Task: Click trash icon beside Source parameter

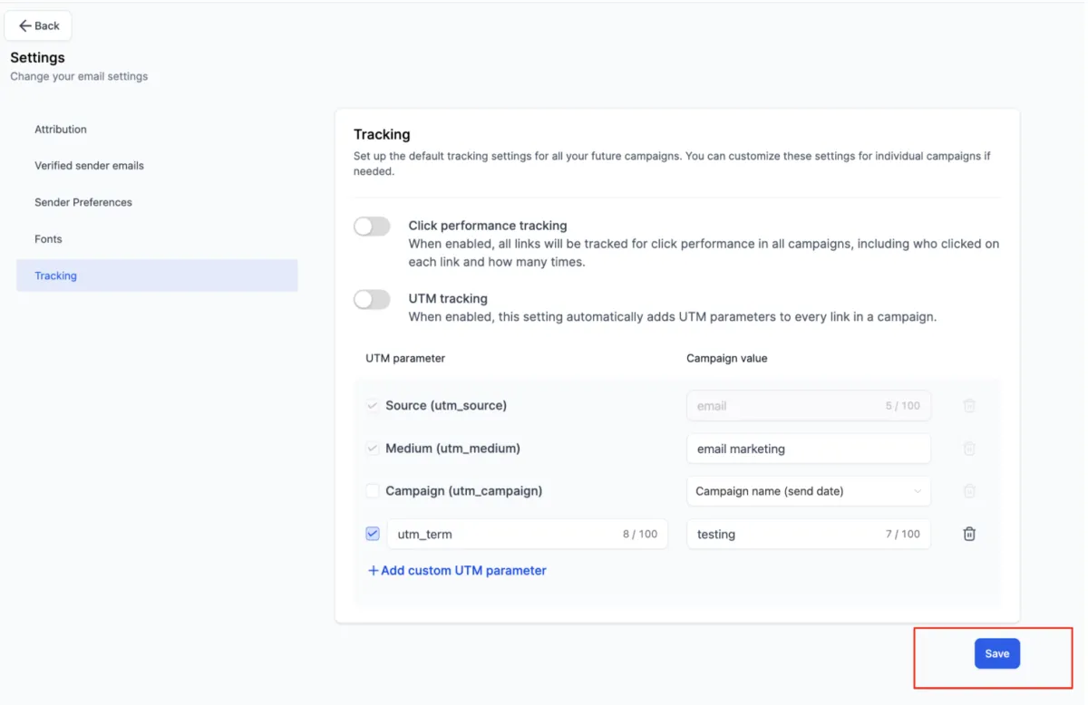Action: (x=969, y=406)
